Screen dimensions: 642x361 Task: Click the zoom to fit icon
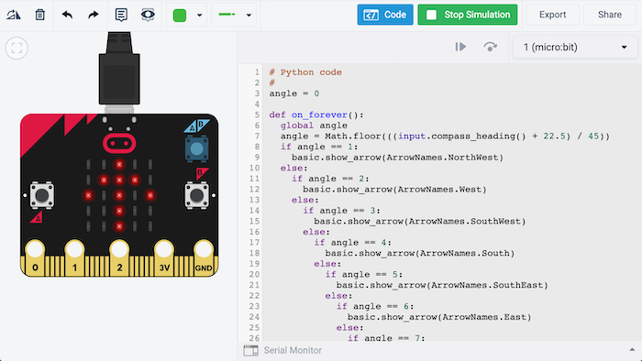click(x=17, y=49)
